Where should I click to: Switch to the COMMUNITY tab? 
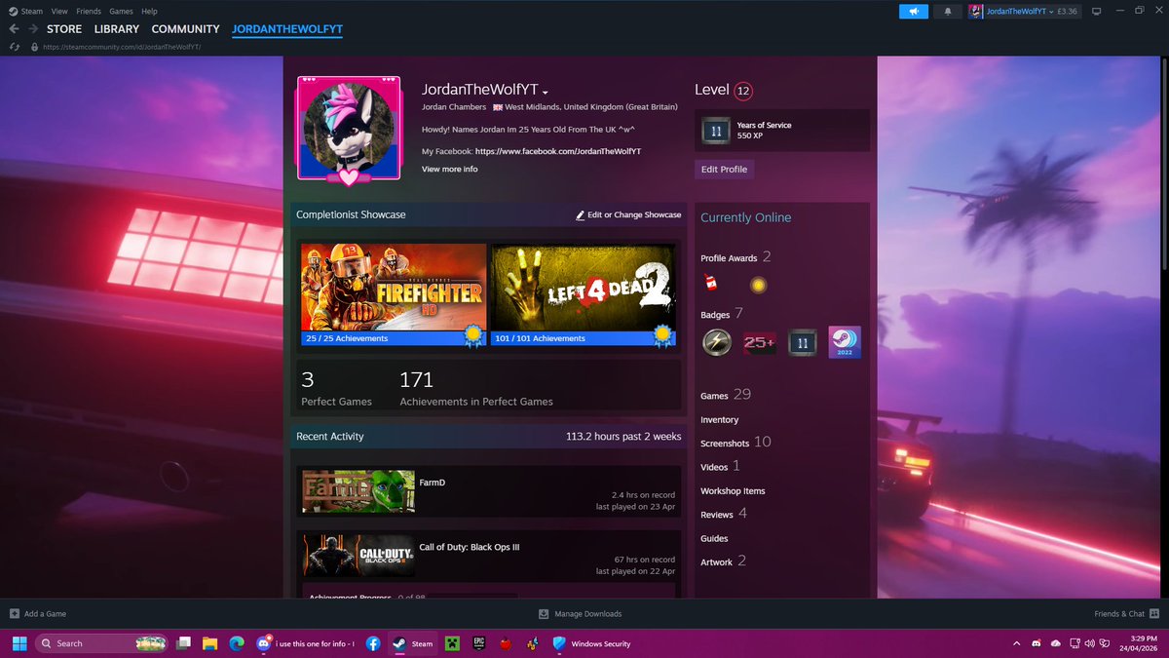tap(185, 29)
